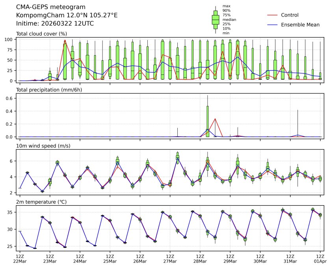Click the '12Z 27Mar' x-axis label
This screenshot has width=331, height=268.
click(x=170, y=258)
